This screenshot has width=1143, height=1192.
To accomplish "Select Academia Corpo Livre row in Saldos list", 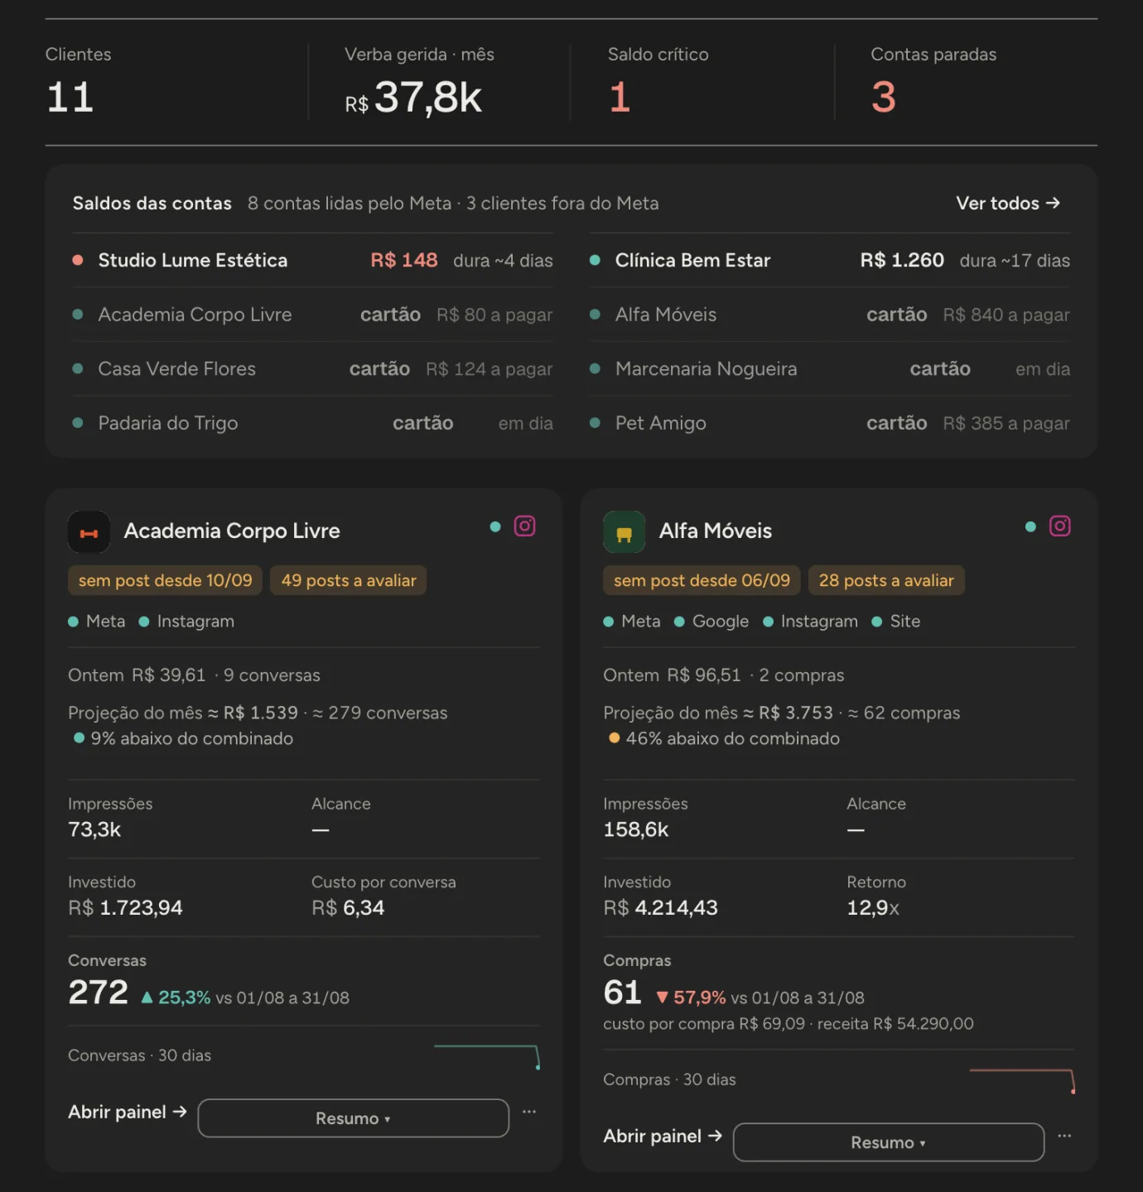I will point(312,315).
